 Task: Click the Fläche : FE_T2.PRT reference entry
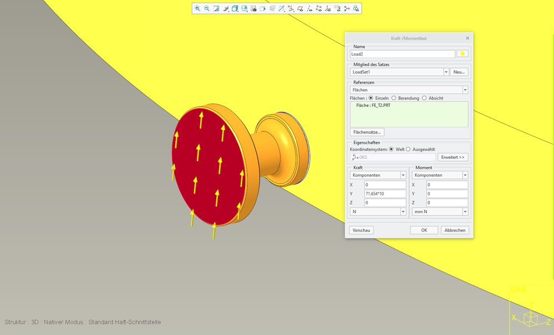click(x=373, y=105)
